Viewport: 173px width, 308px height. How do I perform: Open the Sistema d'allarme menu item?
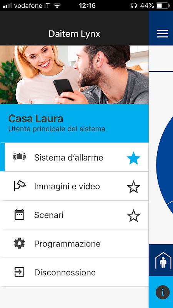(74, 157)
